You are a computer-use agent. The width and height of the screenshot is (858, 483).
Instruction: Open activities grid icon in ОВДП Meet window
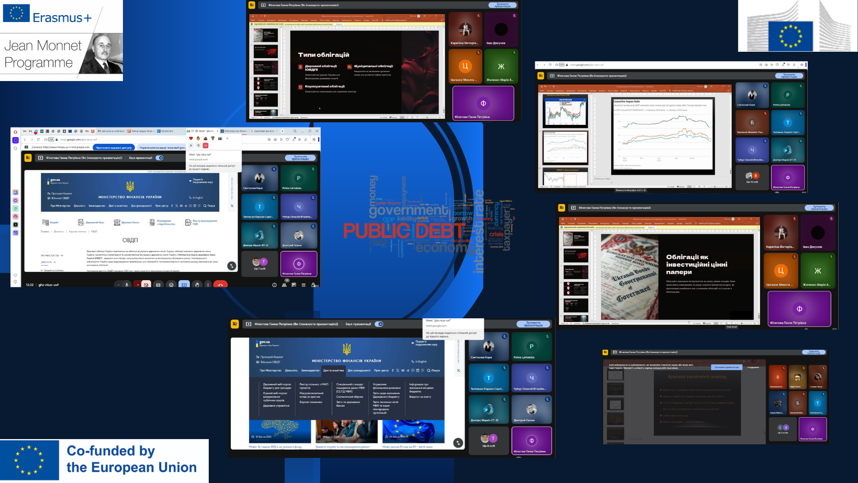303,285
